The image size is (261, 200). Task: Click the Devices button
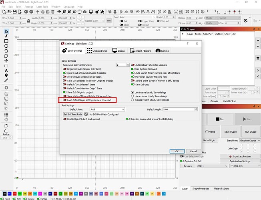coord(188,166)
